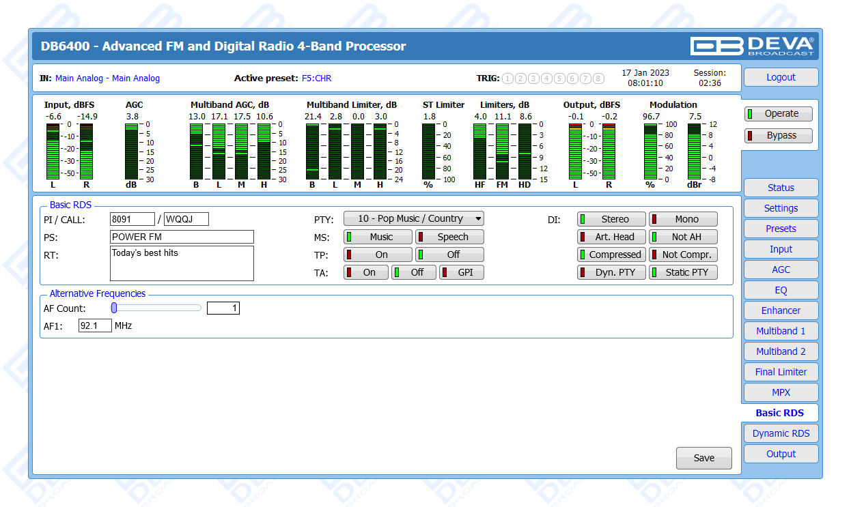
Task: Open the F5:CHR active preset link
Action: tap(316, 78)
